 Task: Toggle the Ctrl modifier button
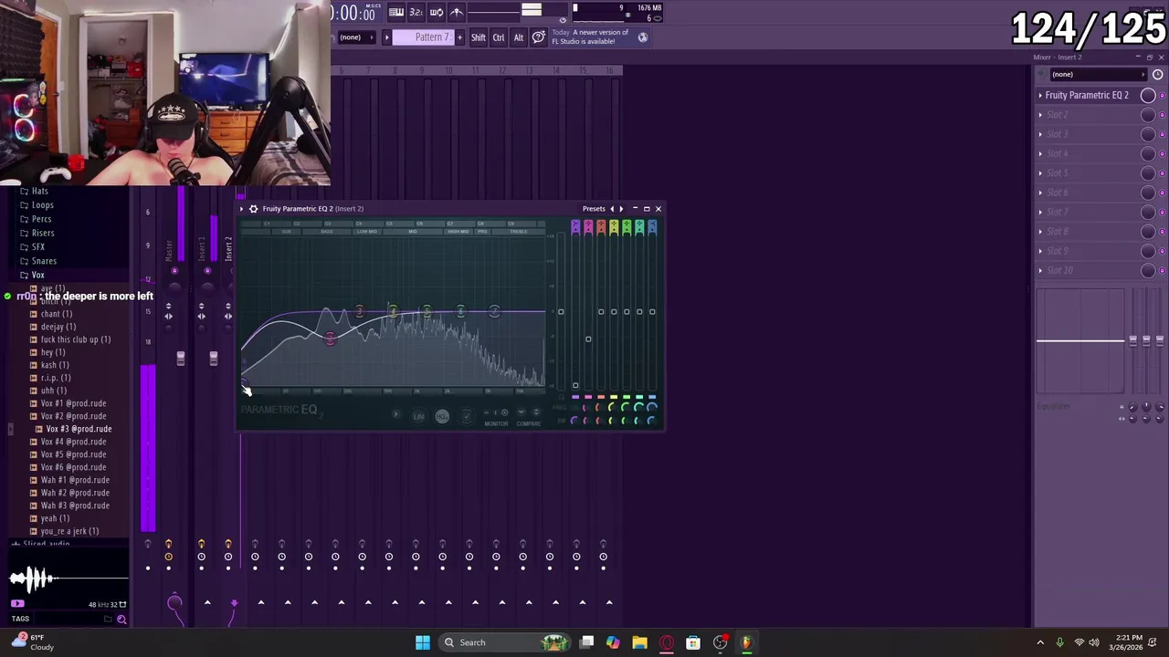[499, 37]
